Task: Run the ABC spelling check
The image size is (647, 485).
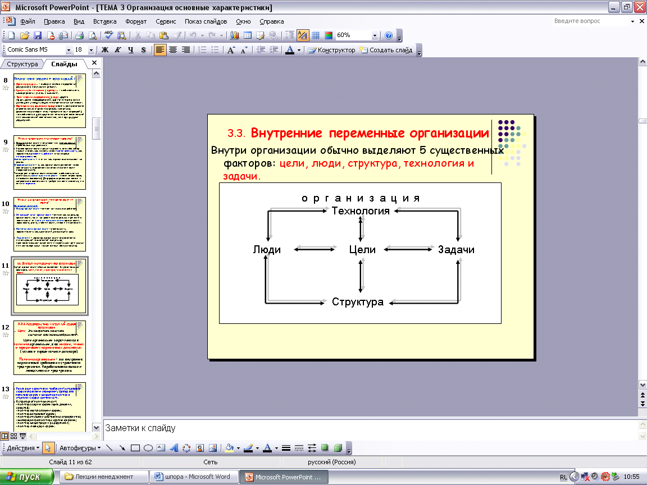Action: 108,35
